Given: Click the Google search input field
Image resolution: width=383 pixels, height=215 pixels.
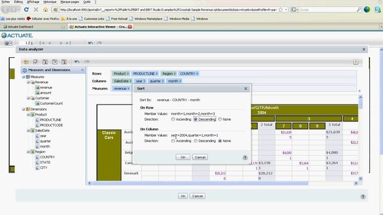Looking at the screenshot, I should click(x=327, y=10).
